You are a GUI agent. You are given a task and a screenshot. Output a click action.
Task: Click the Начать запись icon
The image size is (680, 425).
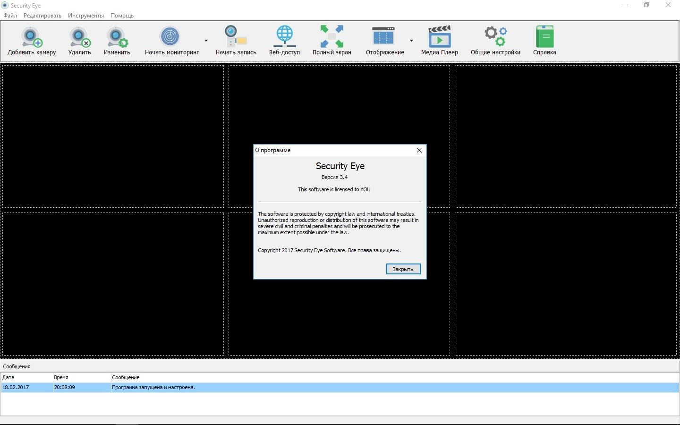tap(236, 36)
